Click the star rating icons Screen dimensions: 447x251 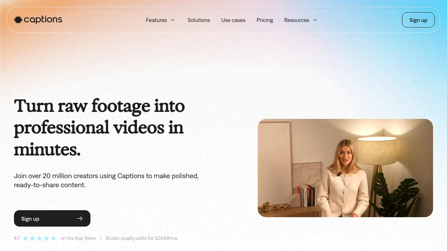pyautogui.click(x=39, y=238)
